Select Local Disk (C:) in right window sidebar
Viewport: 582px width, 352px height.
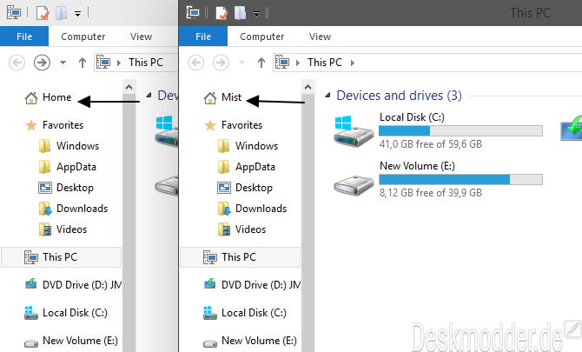tap(245, 313)
